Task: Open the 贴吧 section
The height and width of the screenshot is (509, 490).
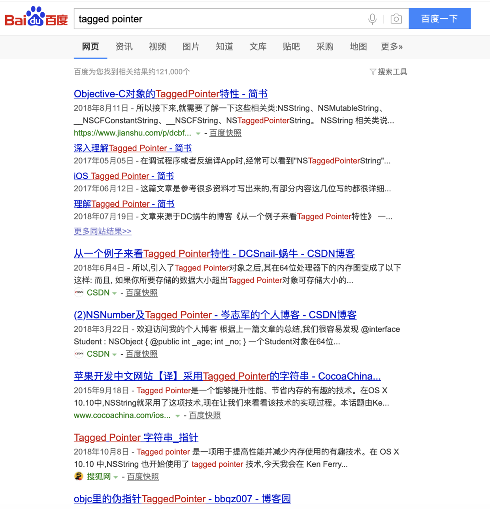Action: [x=292, y=47]
